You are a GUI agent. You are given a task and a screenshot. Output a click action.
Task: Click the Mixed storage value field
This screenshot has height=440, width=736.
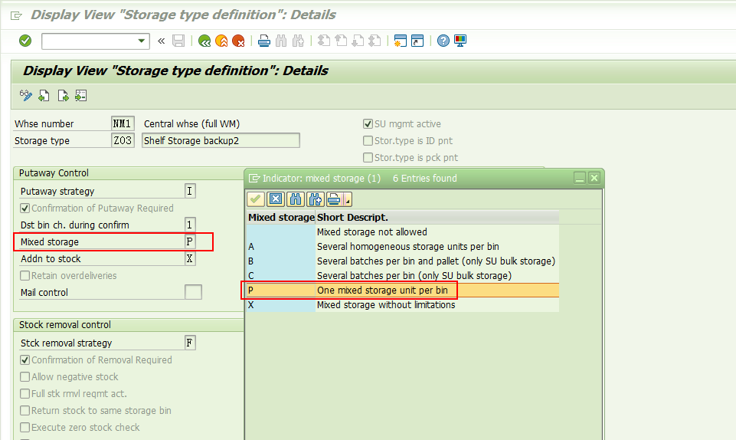pyautogui.click(x=190, y=241)
